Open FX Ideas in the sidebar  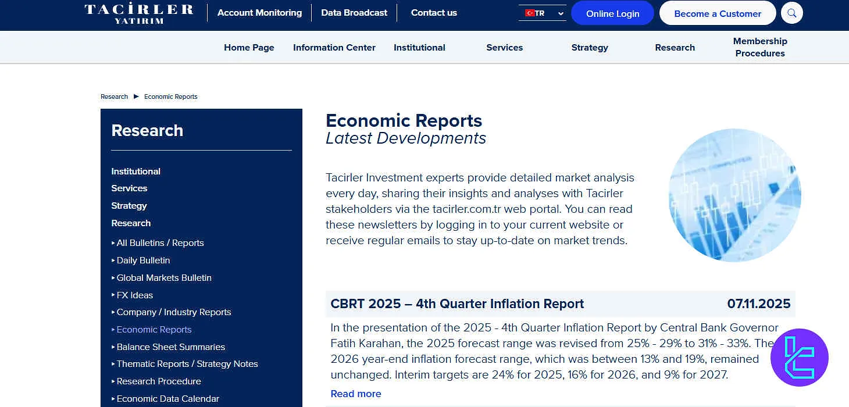pyautogui.click(x=135, y=295)
